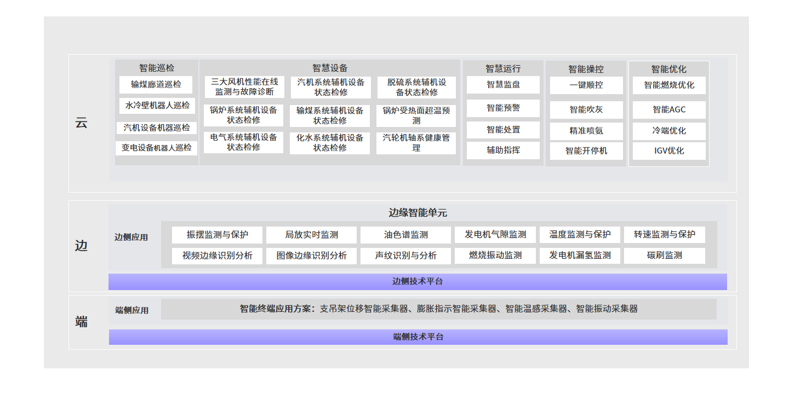Viewport: 789px width, 394px height.
Task: Click 发电机漏氢监测 box
Action: (580, 256)
